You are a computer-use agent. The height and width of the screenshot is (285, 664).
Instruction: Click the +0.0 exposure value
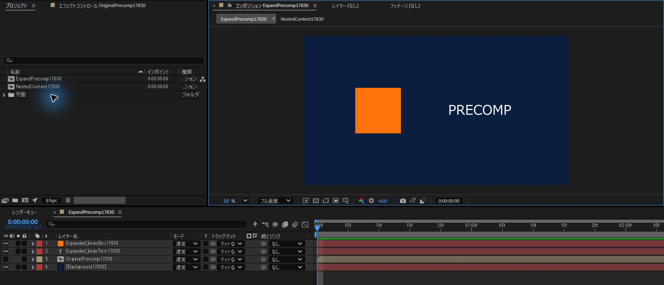click(x=382, y=201)
